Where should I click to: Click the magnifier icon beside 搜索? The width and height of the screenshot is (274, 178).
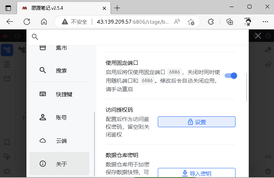[43, 70]
